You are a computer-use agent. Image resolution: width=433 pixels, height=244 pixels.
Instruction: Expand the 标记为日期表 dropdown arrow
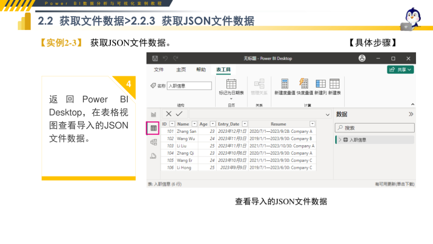pos(231,99)
